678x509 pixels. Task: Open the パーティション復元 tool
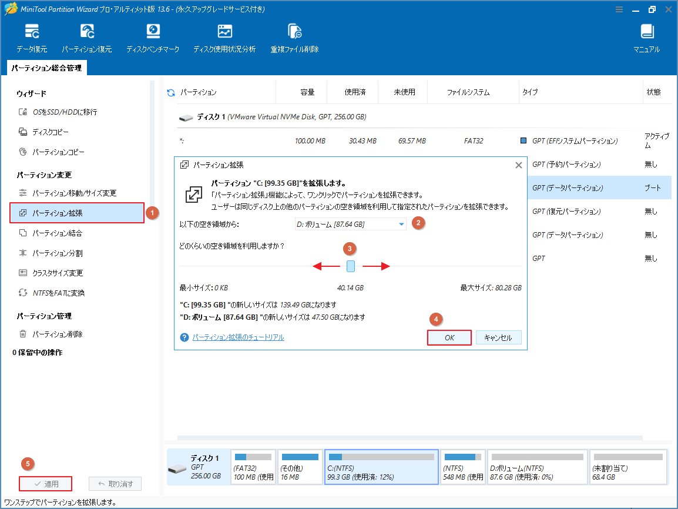point(87,38)
